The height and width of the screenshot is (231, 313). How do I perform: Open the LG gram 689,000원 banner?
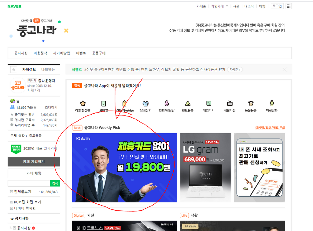[x=205, y=168]
